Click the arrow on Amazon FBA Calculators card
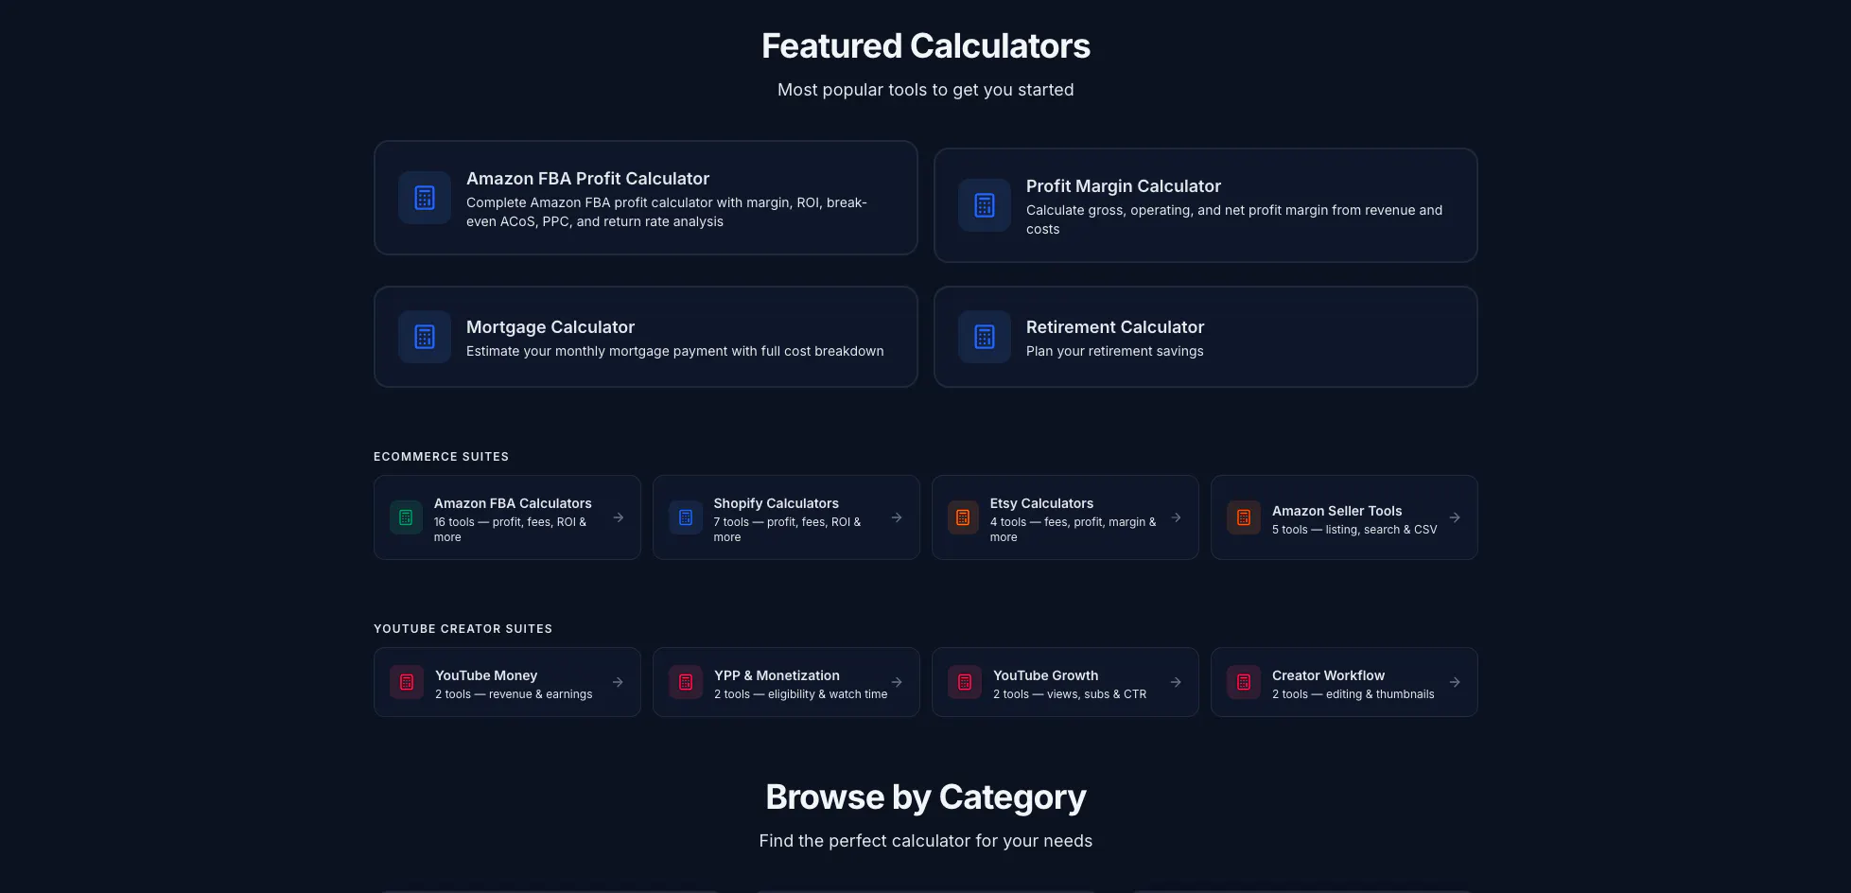This screenshot has width=1851, height=893. 618,517
